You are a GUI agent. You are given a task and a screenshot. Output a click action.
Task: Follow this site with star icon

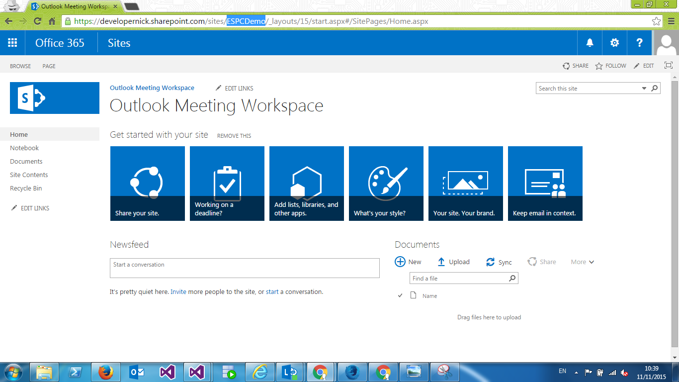611,66
